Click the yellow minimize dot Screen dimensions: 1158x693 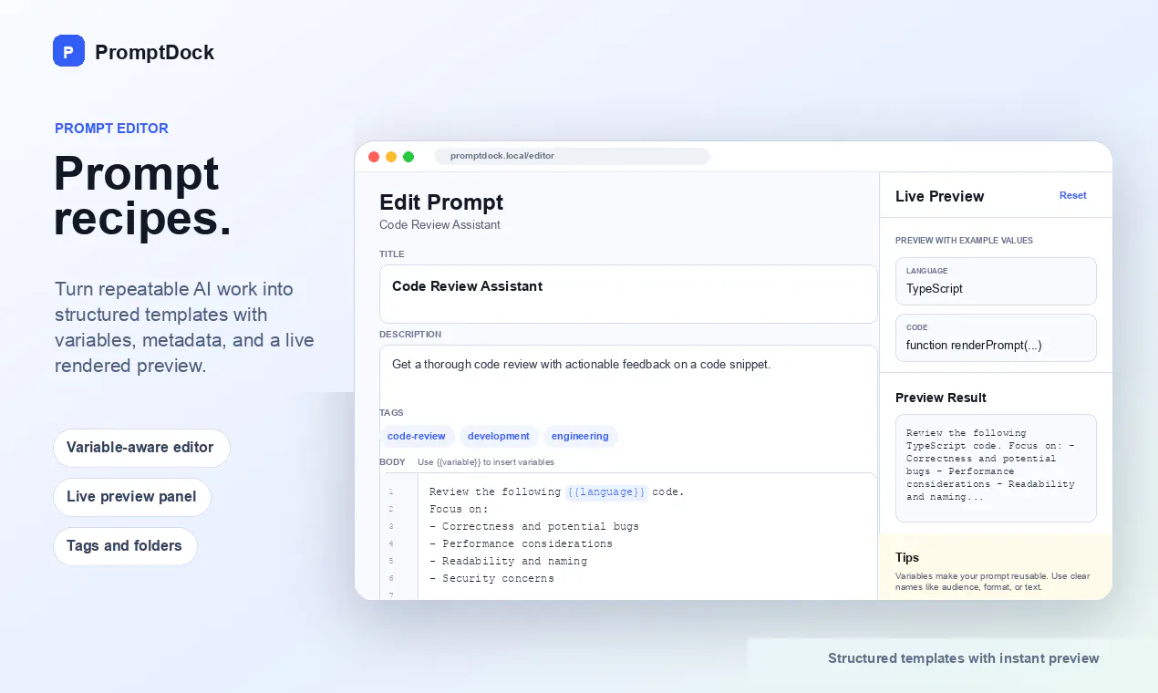pyautogui.click(x=391, y=157)
